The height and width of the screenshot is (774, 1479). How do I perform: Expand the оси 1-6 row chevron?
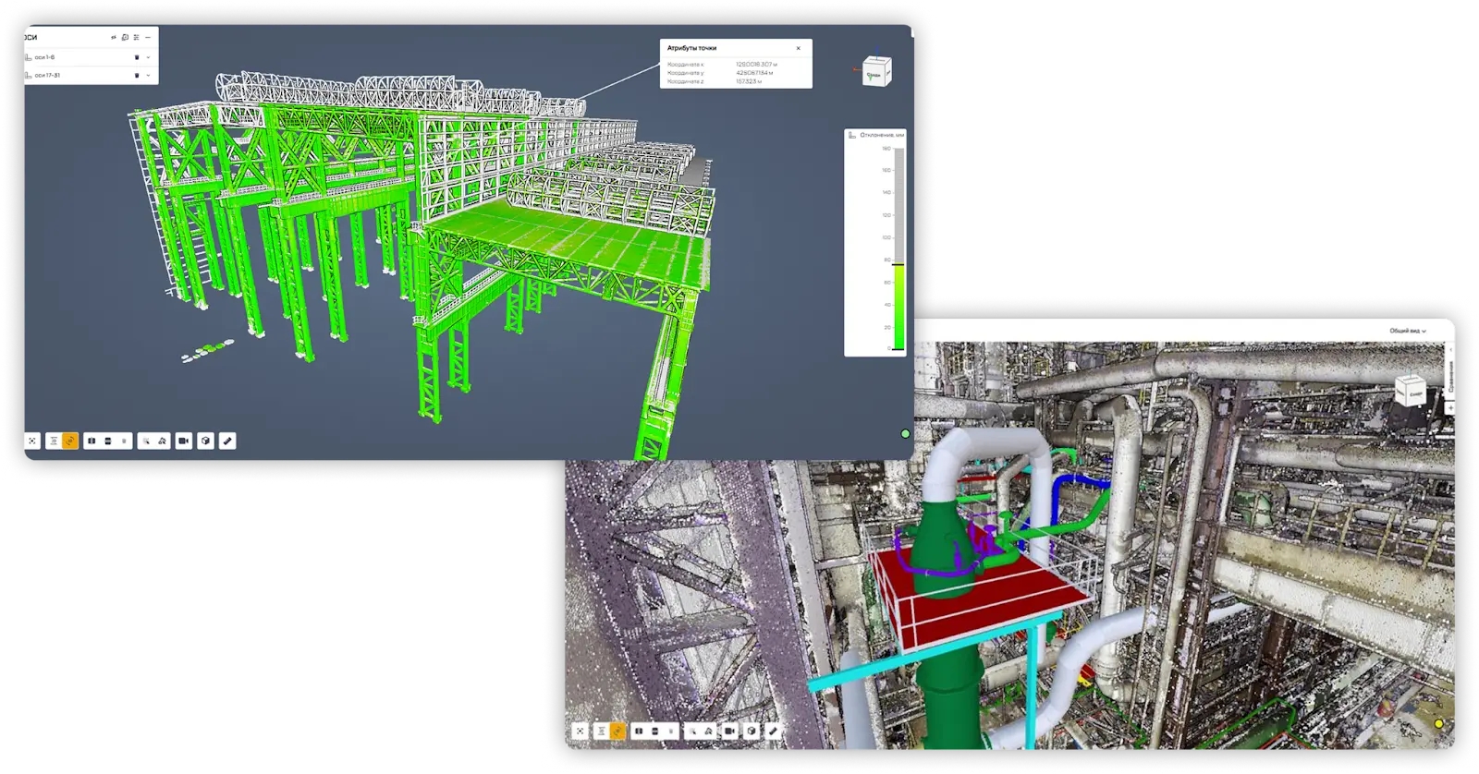pos(148,57)
